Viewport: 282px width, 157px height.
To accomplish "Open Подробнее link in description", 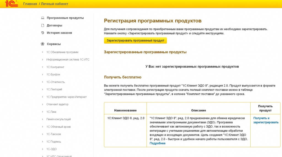I will tap(158, 143).
